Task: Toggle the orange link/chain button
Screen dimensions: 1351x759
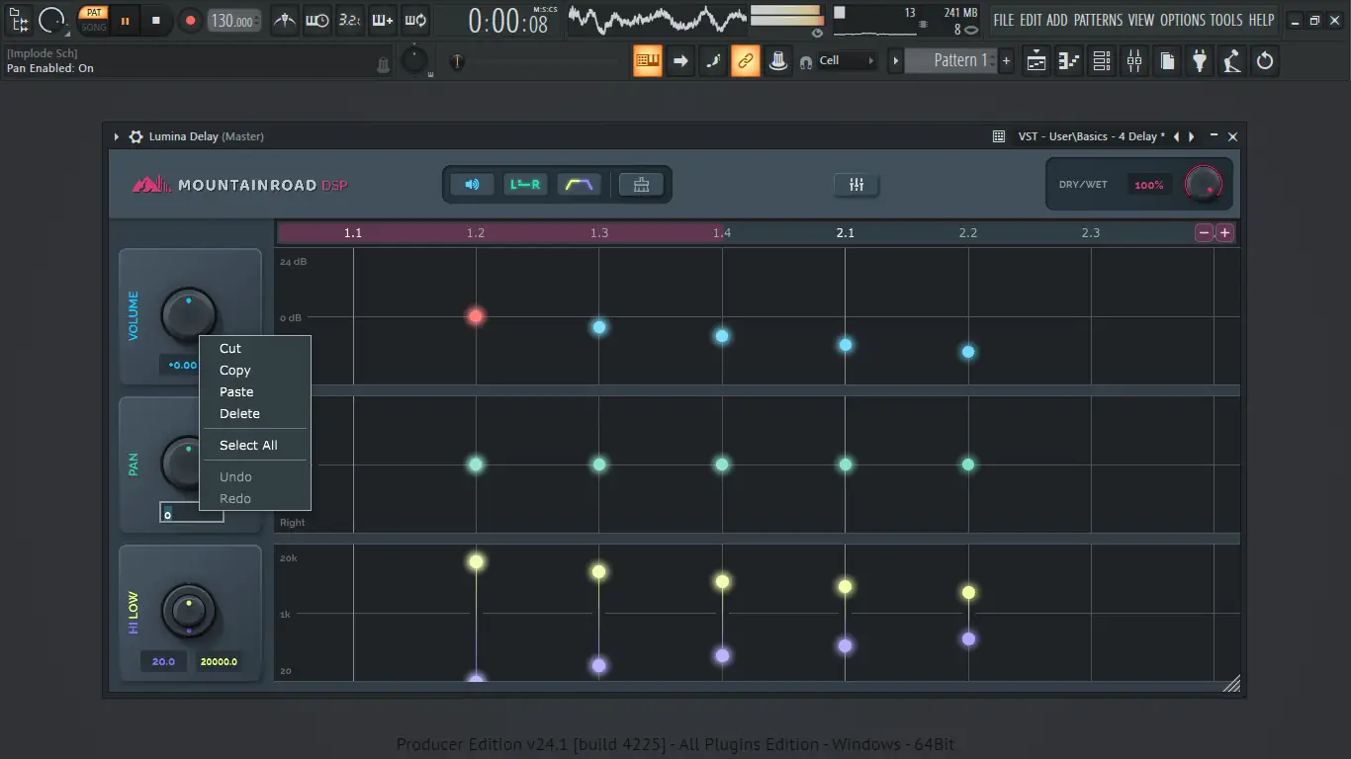Action: tap(746, 61)
